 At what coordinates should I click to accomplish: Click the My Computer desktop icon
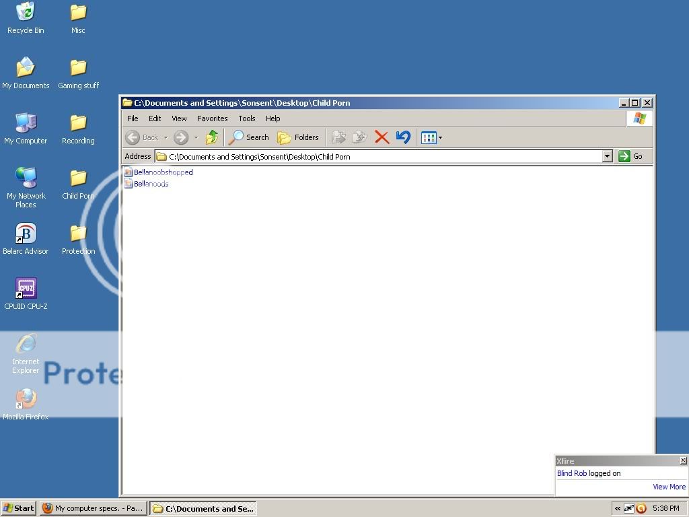[x=26, y=123]
